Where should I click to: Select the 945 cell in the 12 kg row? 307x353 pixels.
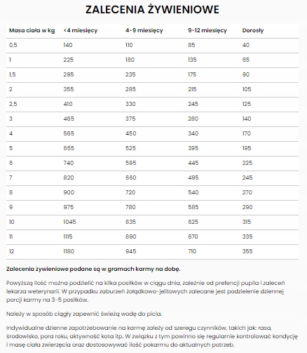[x=130, y=251]
